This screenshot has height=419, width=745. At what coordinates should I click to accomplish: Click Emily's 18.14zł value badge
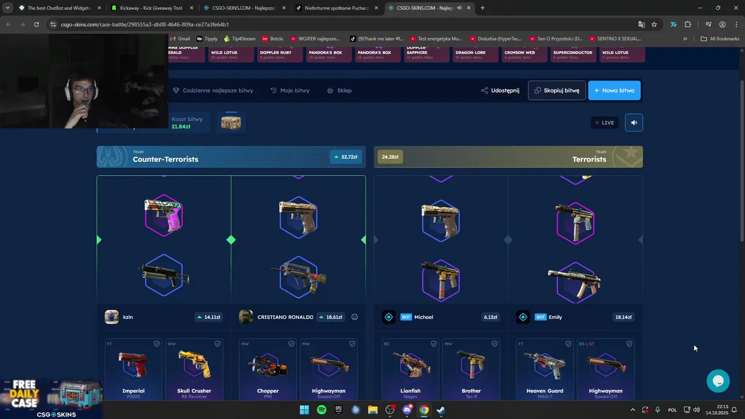[623, 317]
